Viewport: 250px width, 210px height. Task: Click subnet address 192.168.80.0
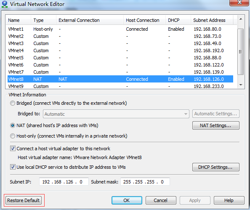point(207,29)
